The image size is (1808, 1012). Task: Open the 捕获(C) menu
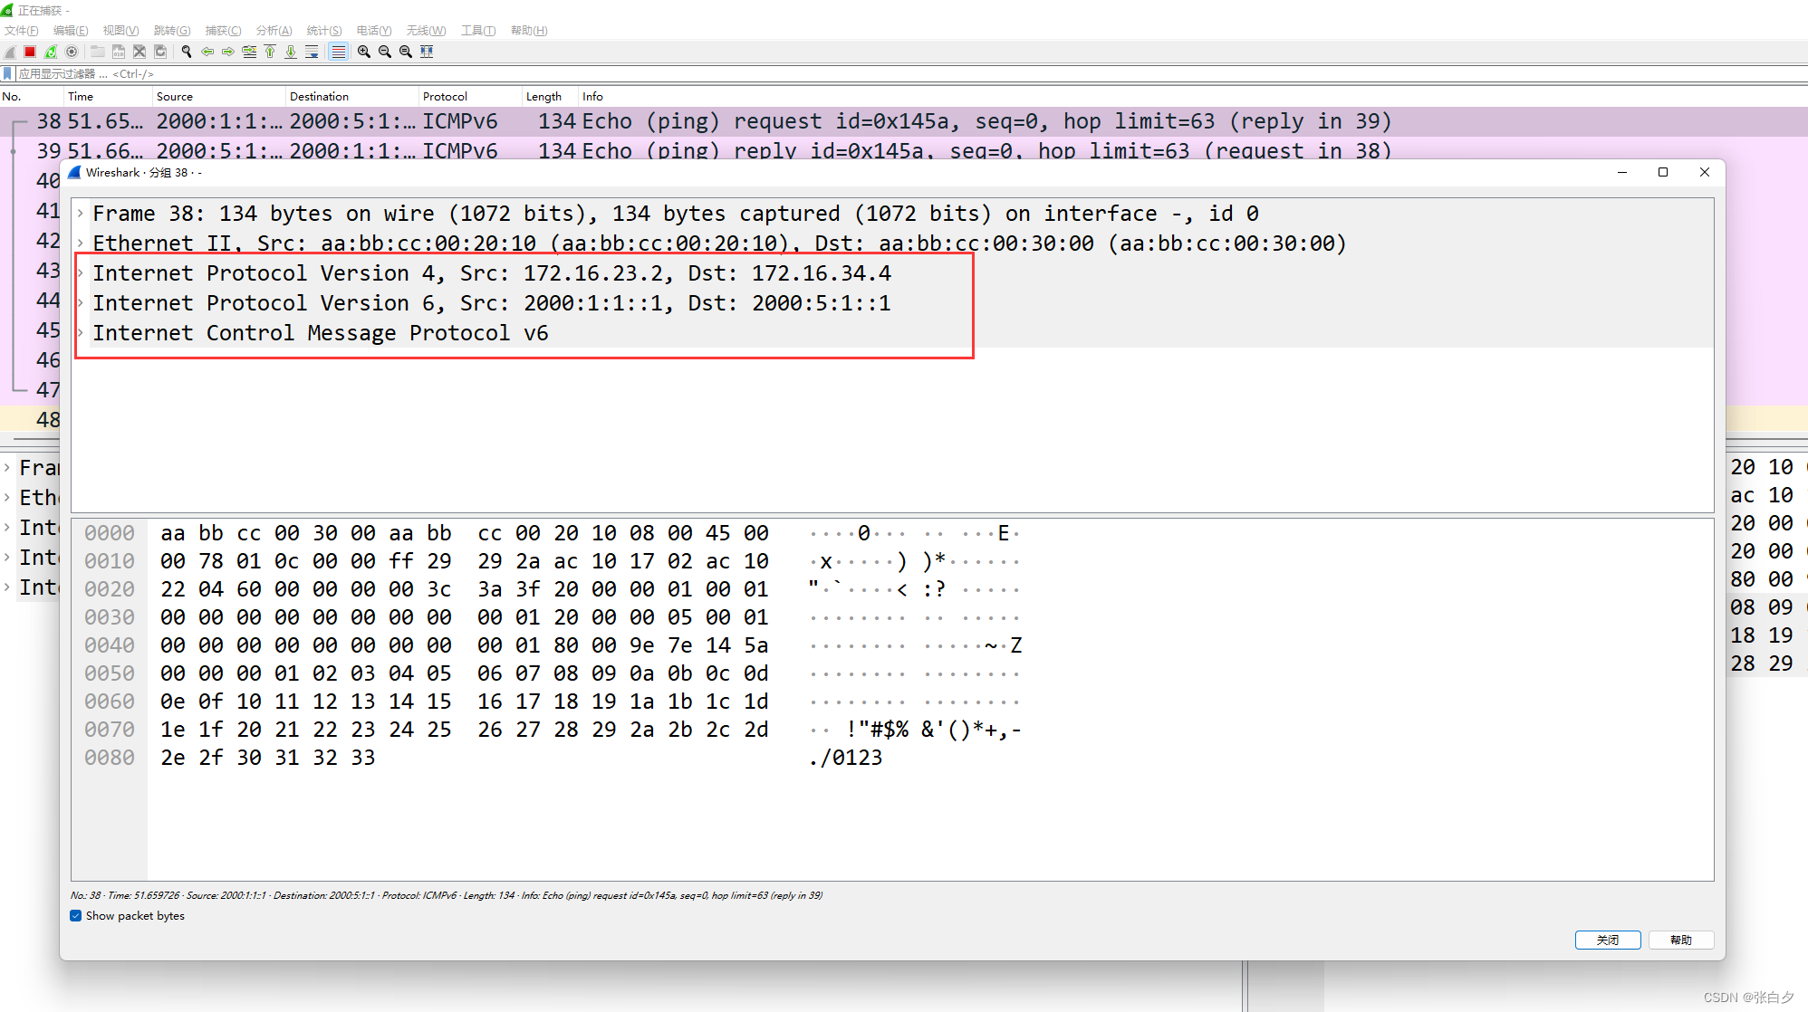[223, 30]
